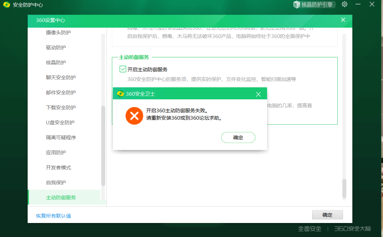Select 开发者模式 in sidebar
Viewport: 383px width, 237px height.
tap(58, 168)
